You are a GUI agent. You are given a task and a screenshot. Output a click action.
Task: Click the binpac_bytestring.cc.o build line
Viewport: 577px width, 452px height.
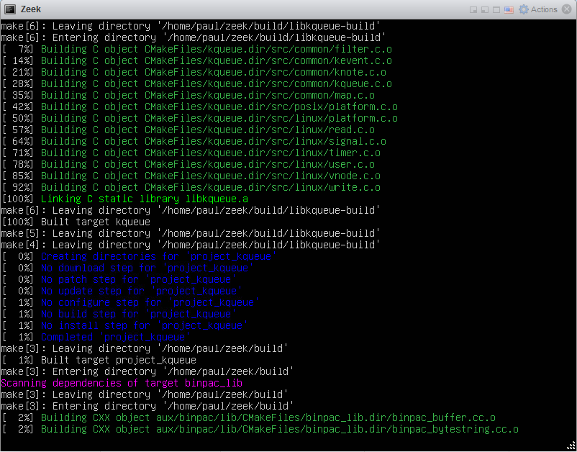tap(259, 429)
